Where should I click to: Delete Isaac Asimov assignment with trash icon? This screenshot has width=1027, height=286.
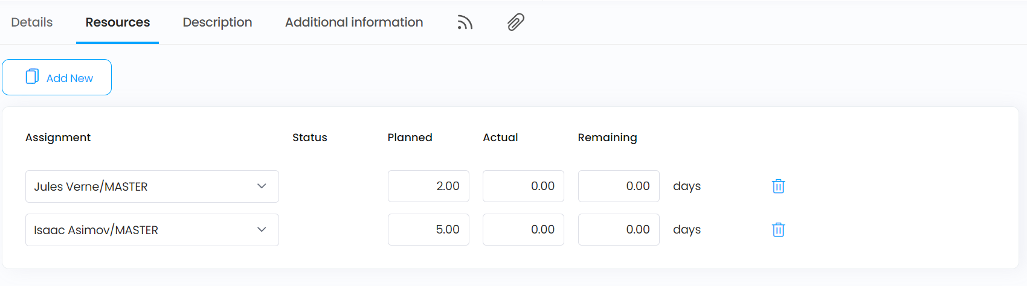coord(778,230)
